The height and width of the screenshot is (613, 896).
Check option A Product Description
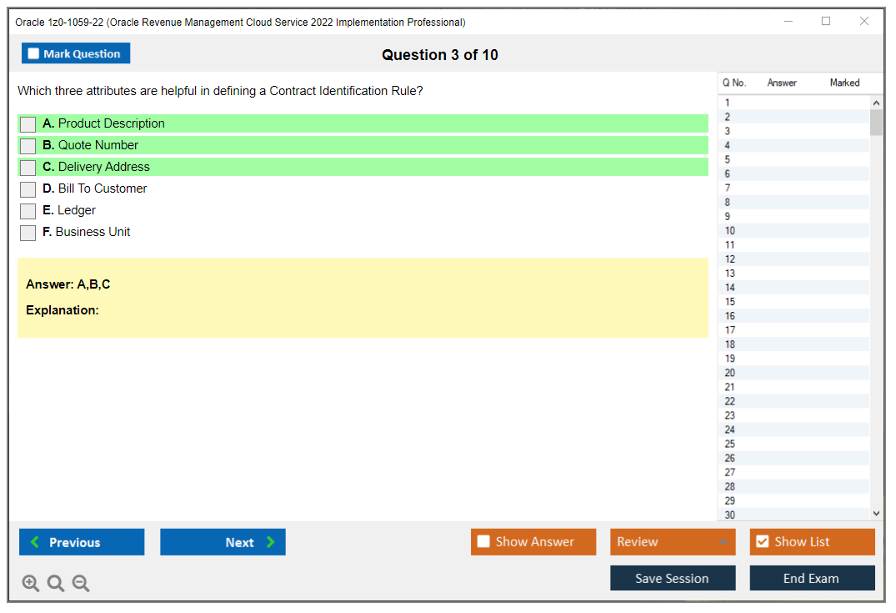28,124
